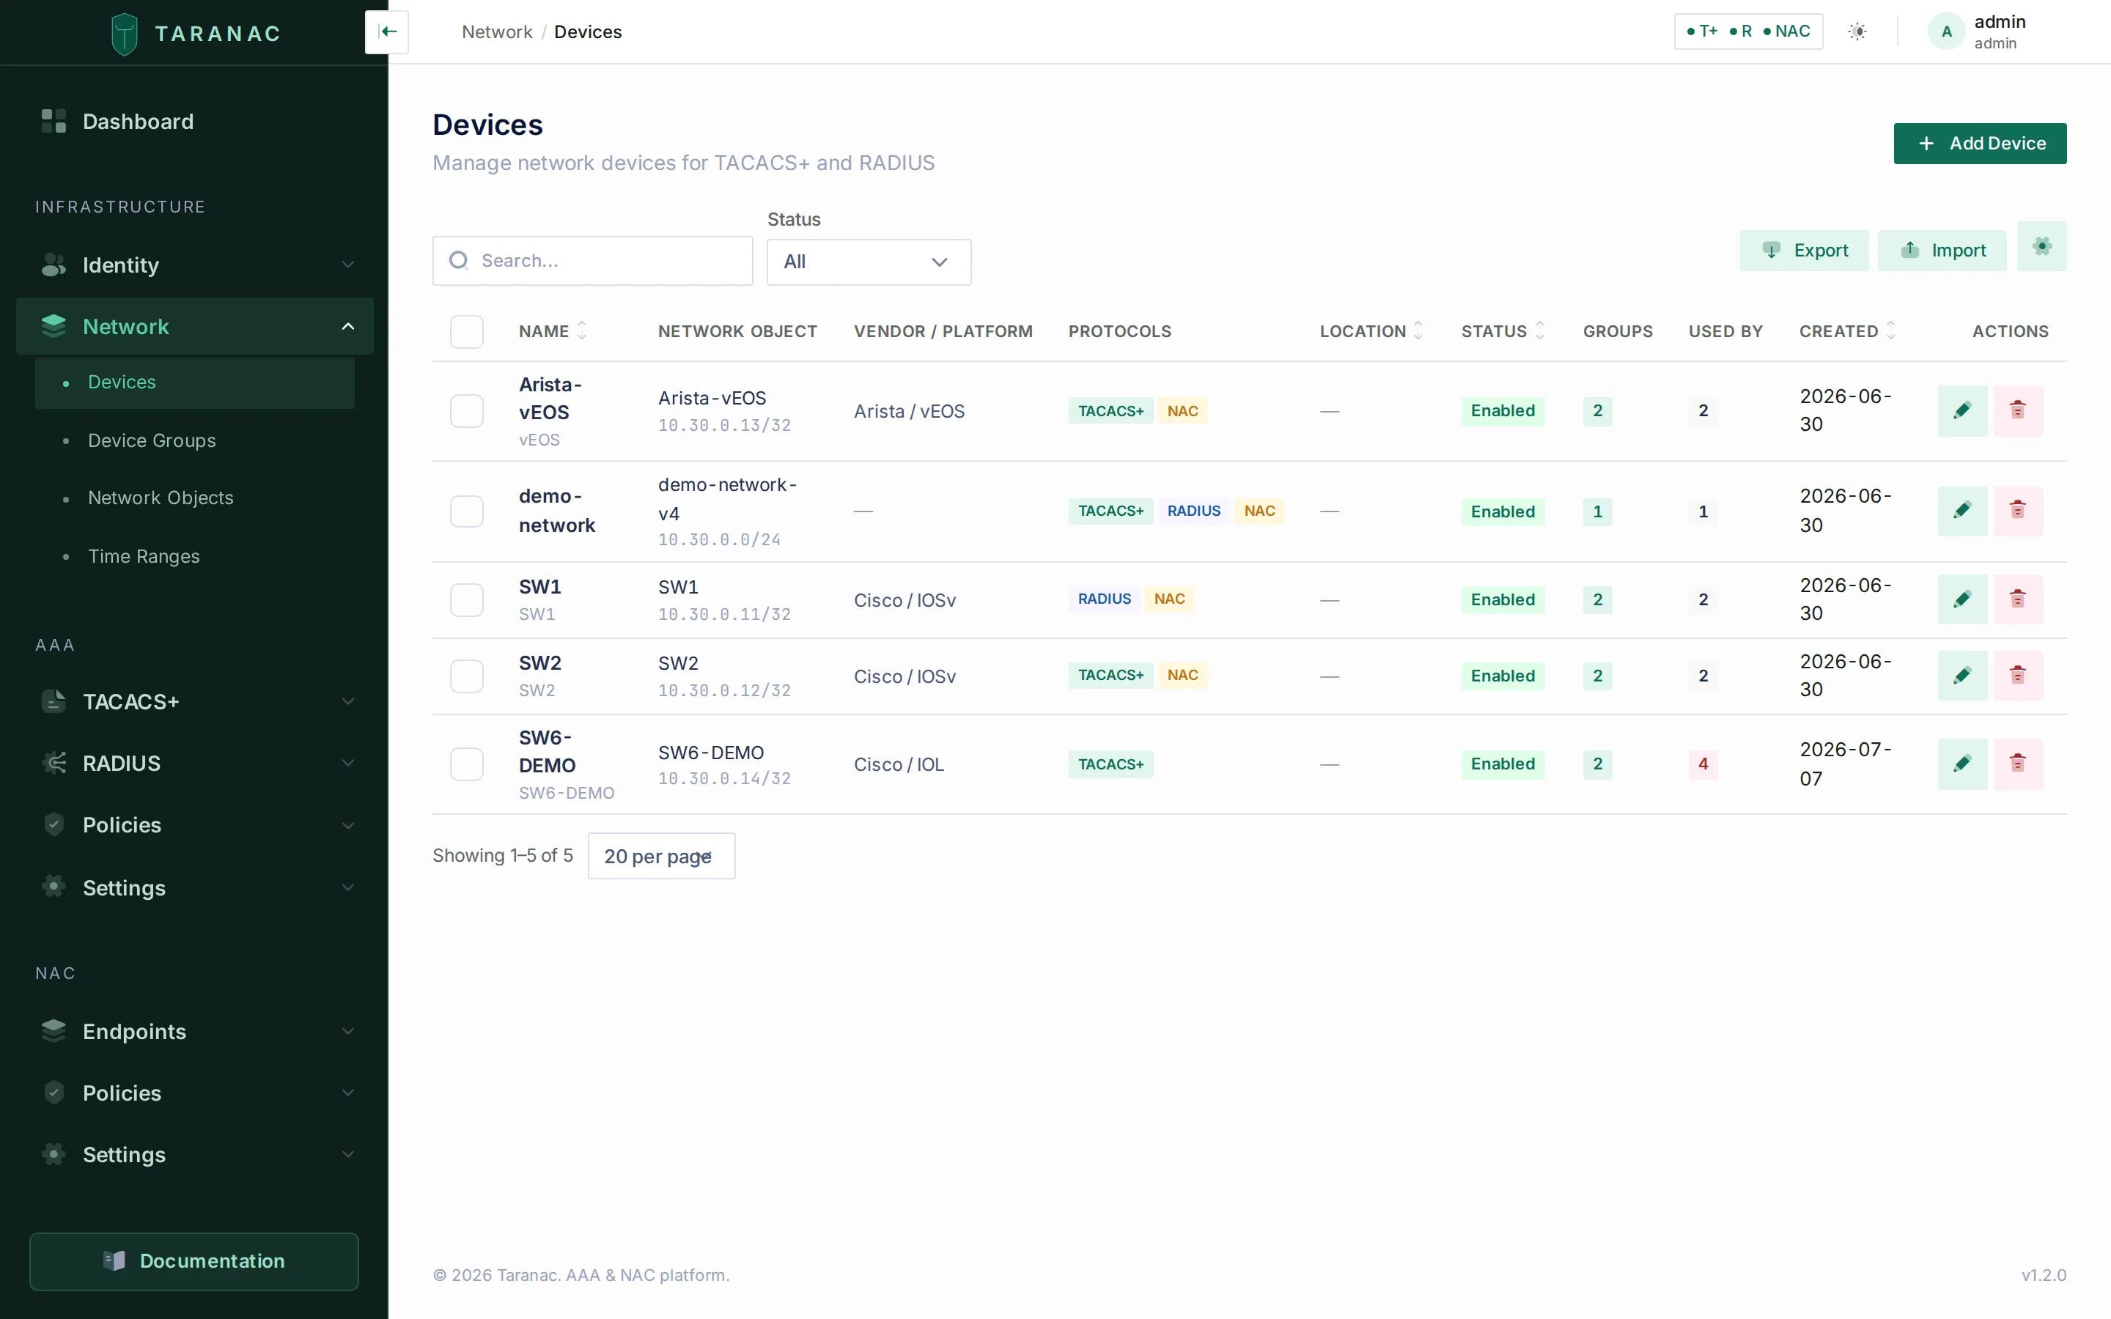Check the demo-network row checkbox

[x=467, y=511]
